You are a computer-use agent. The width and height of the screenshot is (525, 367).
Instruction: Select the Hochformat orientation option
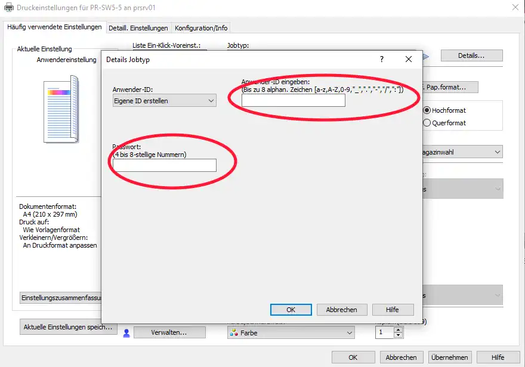click(x=427, y=110)
